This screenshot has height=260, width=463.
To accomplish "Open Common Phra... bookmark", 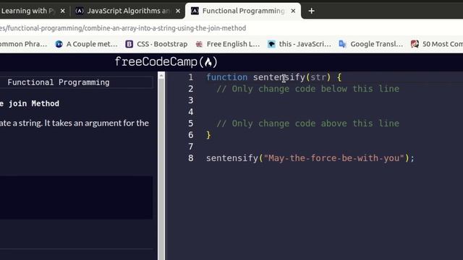I will (x=24, y=44).
